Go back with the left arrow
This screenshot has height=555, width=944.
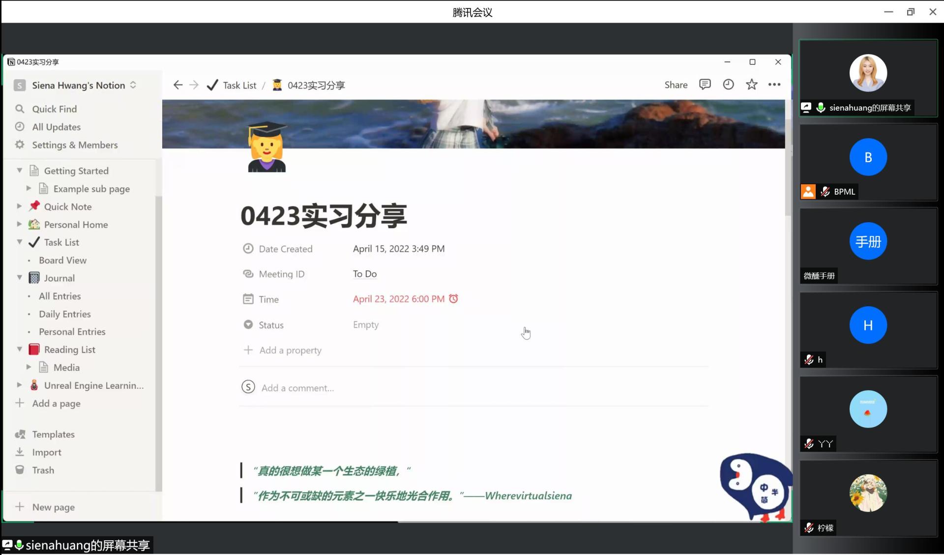(177, 85)
